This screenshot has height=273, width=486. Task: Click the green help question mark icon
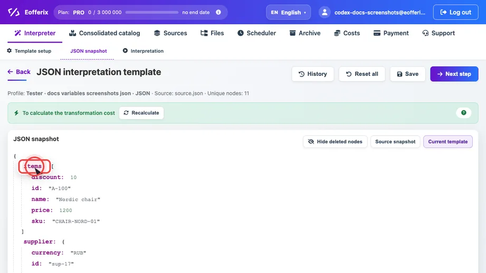point(463,113)
